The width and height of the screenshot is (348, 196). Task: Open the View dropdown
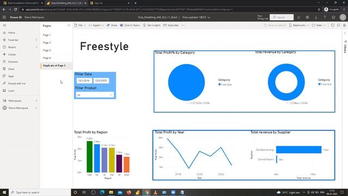[319, 26]
